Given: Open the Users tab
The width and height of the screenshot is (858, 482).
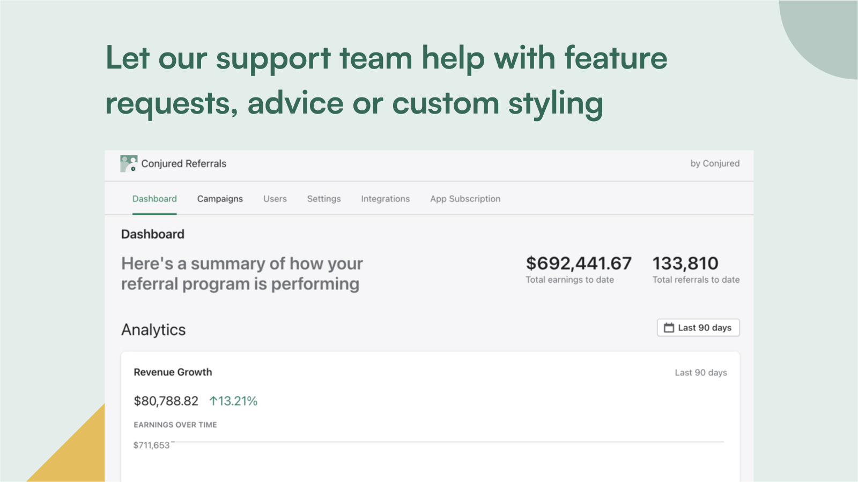Looking at the screenshot, I should pyautogui.click(x=275, y=199).
